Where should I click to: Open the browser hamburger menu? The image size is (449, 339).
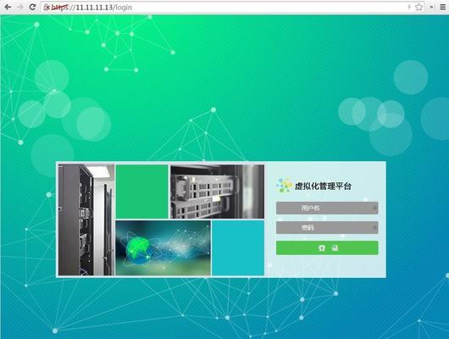(443, 7)
